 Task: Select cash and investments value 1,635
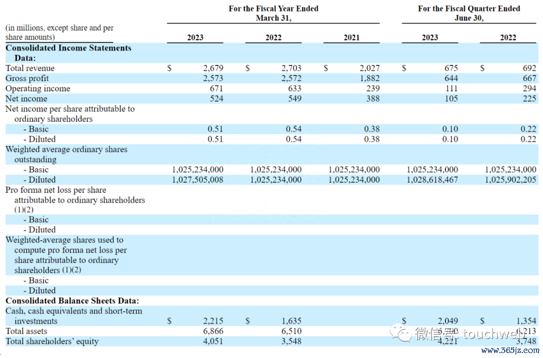pos(291,321)
